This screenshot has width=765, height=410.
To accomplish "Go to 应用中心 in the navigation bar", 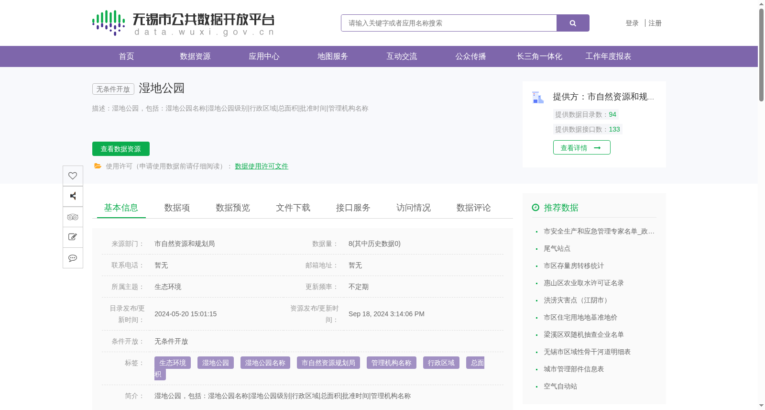I will click(x=264, y=56).
